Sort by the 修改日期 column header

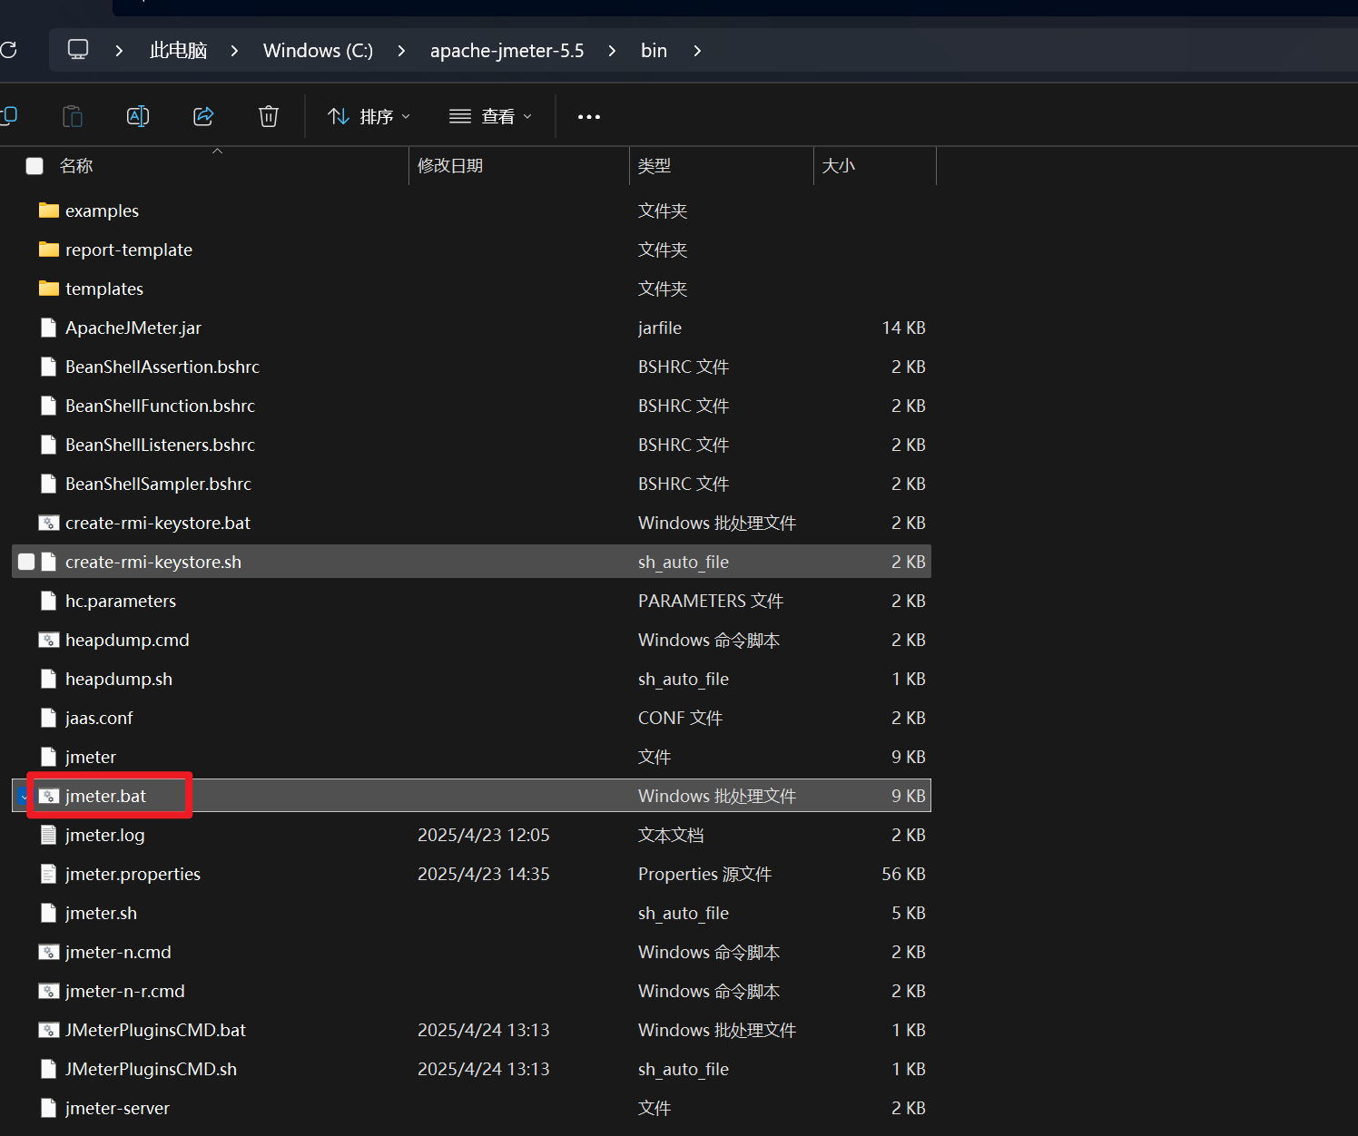click(450, 166)
